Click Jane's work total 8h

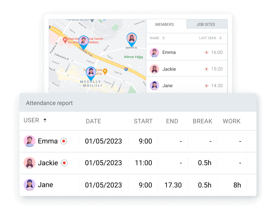pos(237,185)
